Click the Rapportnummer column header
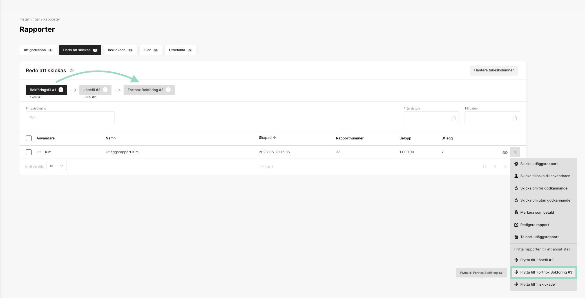The image size is (585, 298). pyautogui.click(x=350, y=138)
